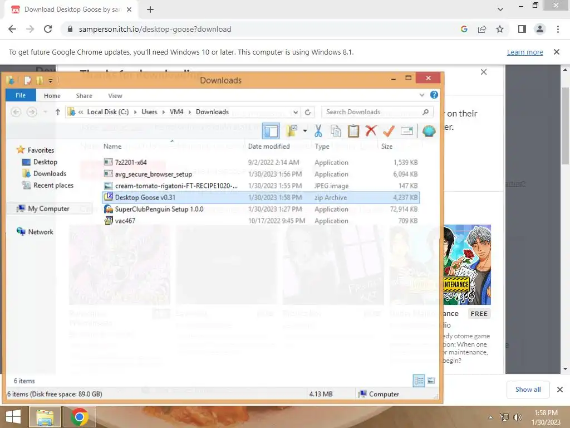Expand address bar history dropdown
Viewport: 570px width, 428px height.
296,112
